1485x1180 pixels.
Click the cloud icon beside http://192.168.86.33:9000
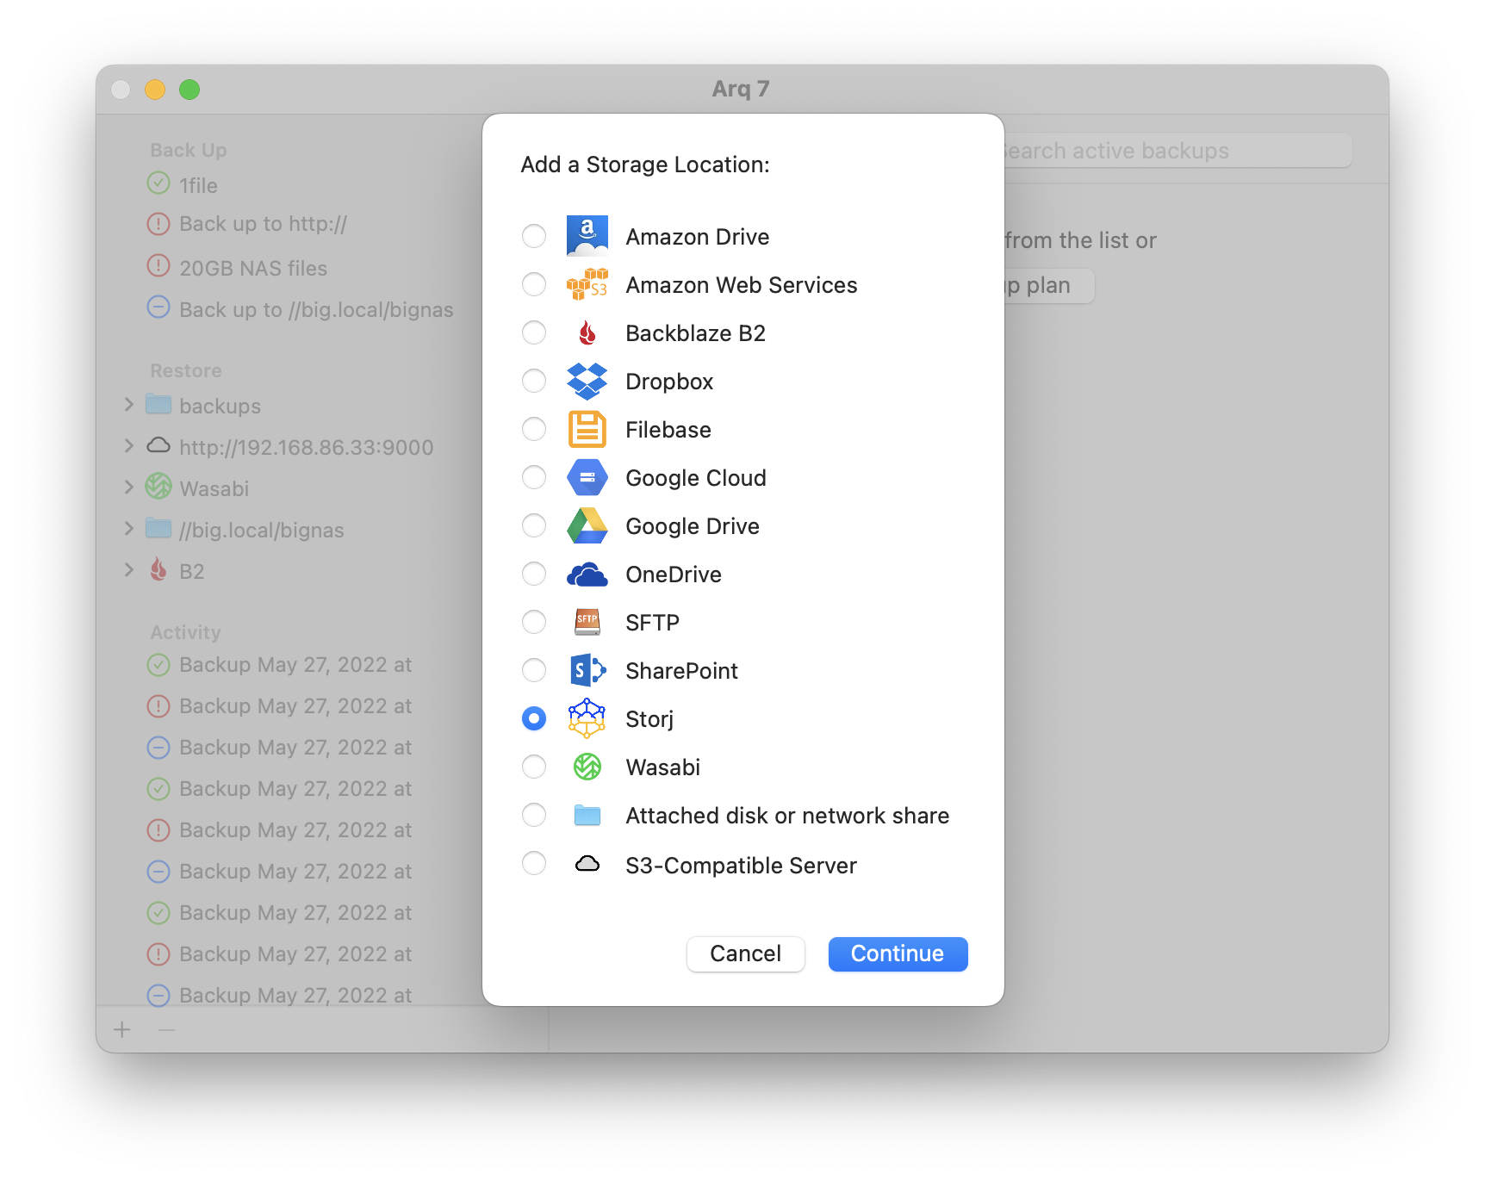(x=158, y=445)
